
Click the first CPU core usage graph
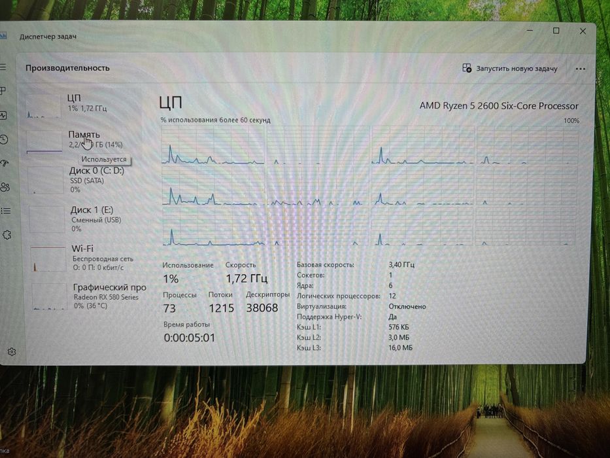tap(212, 145)
